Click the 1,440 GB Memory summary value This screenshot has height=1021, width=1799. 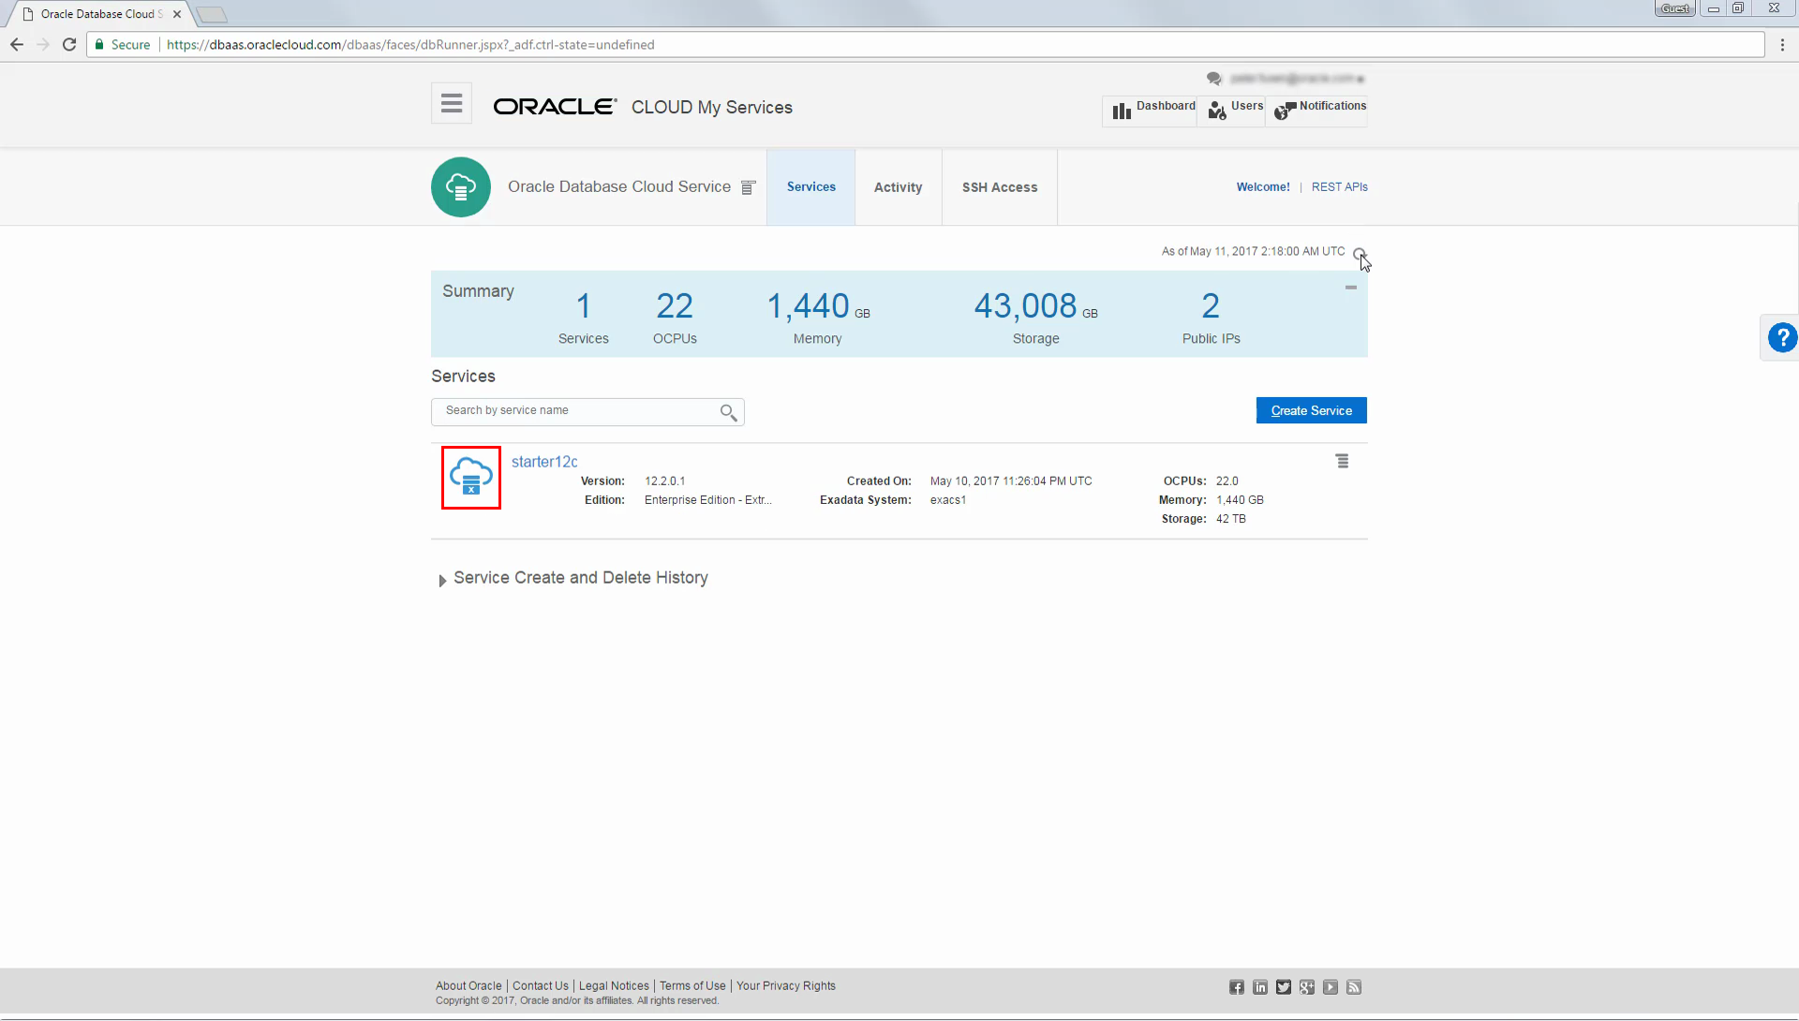coord(818,306)
